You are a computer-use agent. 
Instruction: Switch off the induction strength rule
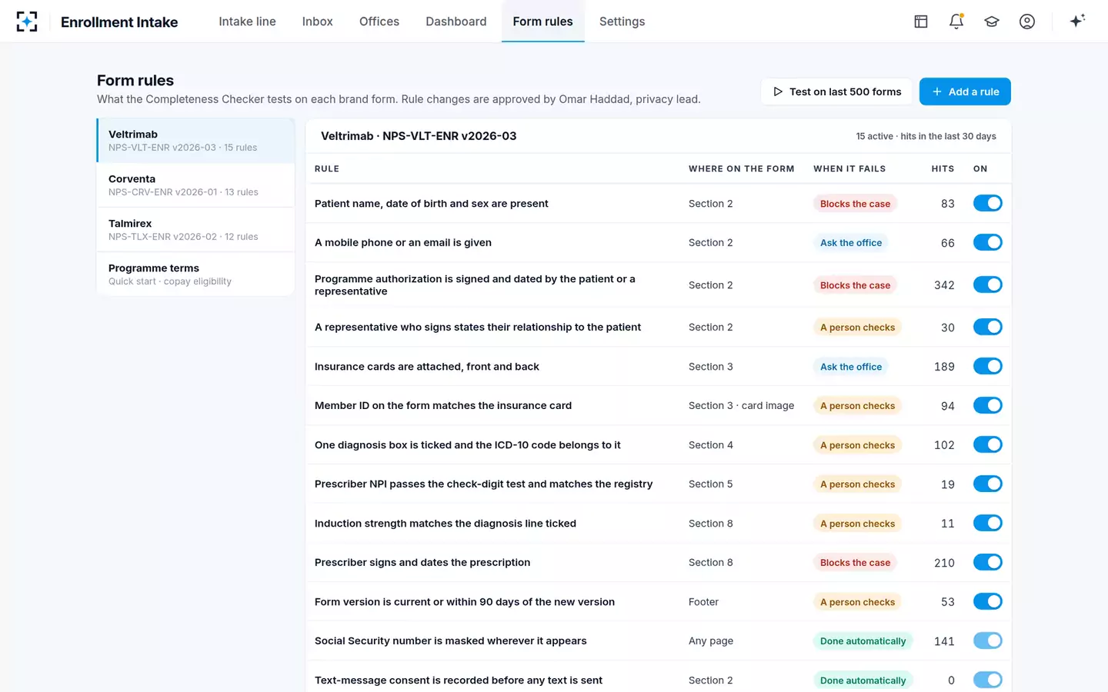pyautogui.click(x=988, y=523)
